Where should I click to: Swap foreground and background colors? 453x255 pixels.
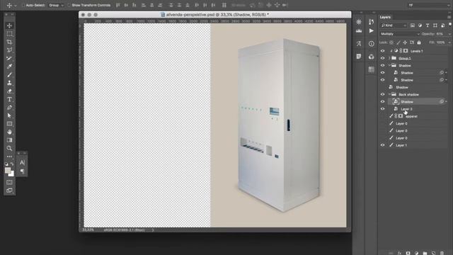pyautogui.click(x=12, y=164)
